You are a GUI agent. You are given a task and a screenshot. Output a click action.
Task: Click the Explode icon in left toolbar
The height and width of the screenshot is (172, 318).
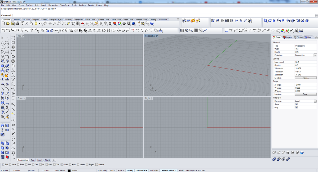coord(7,75)
